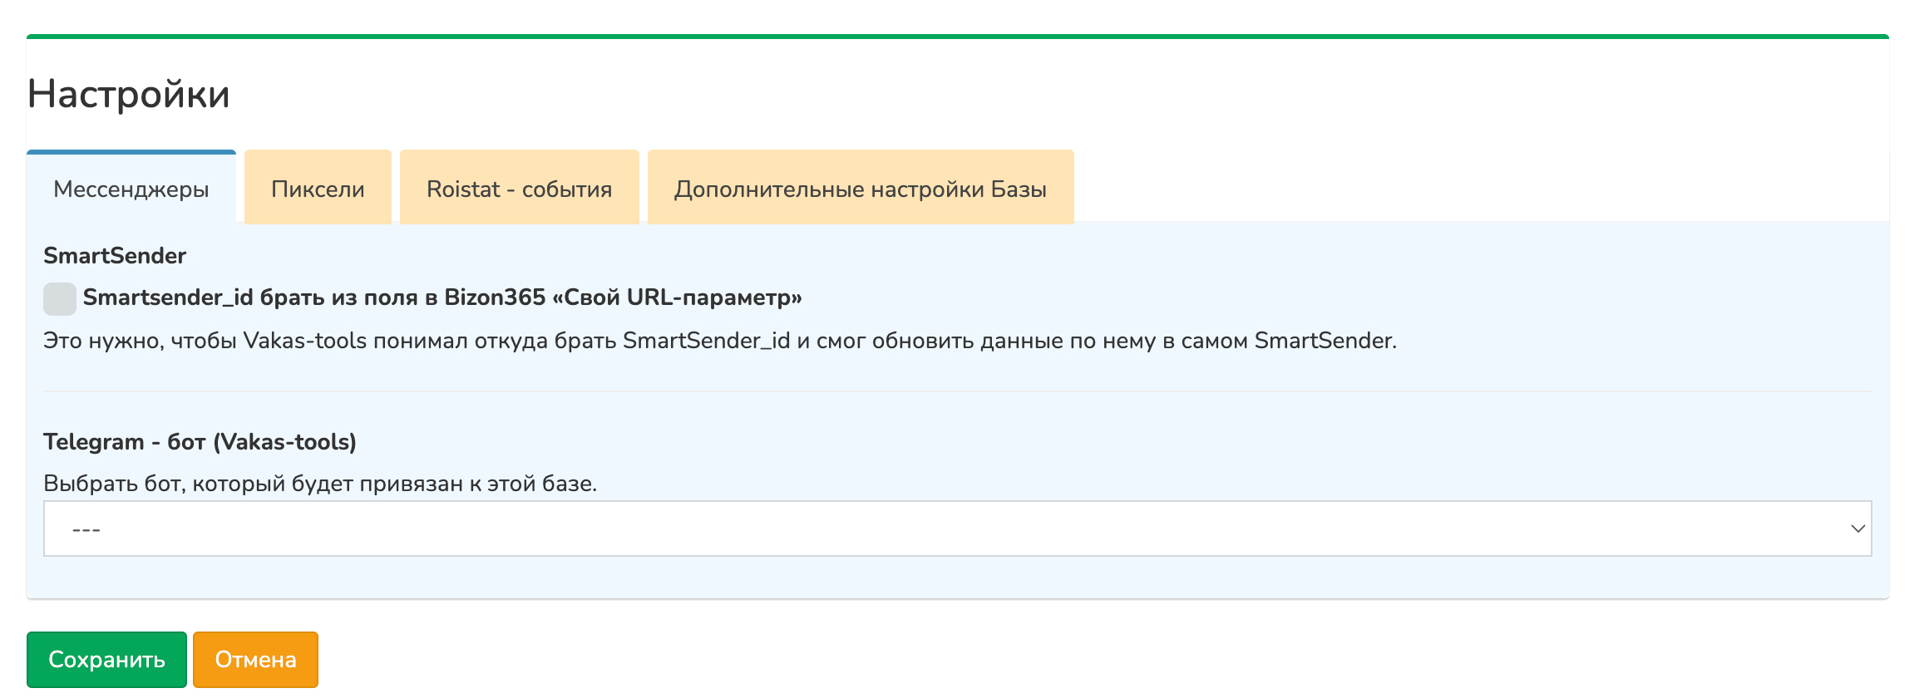The image size is (1929, 698).
Task: Click the blue indicator above Мессенджеры tab
Action: click(x=131, y=152)
